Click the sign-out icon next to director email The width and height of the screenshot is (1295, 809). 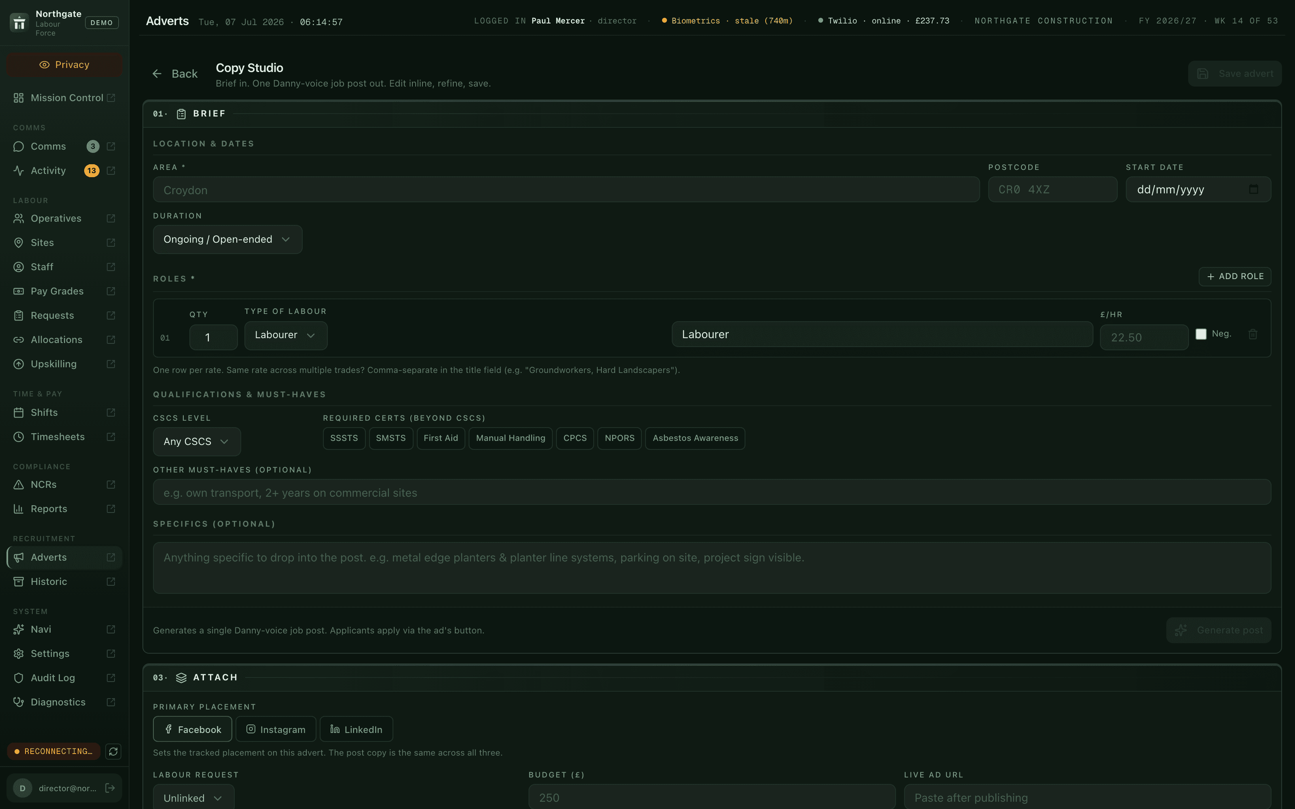click(110, 788)
